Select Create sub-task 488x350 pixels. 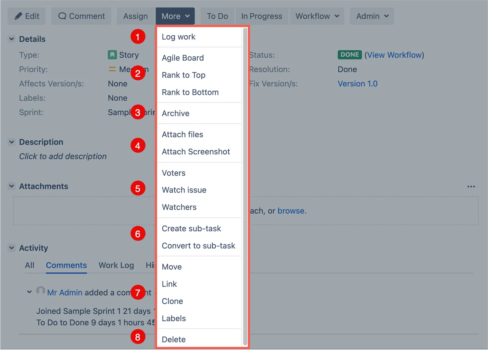pos(199,229)
